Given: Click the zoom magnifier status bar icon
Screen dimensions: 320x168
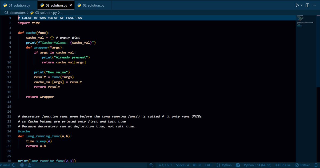Looking at the screenshot, I should (x=151, y=165).
